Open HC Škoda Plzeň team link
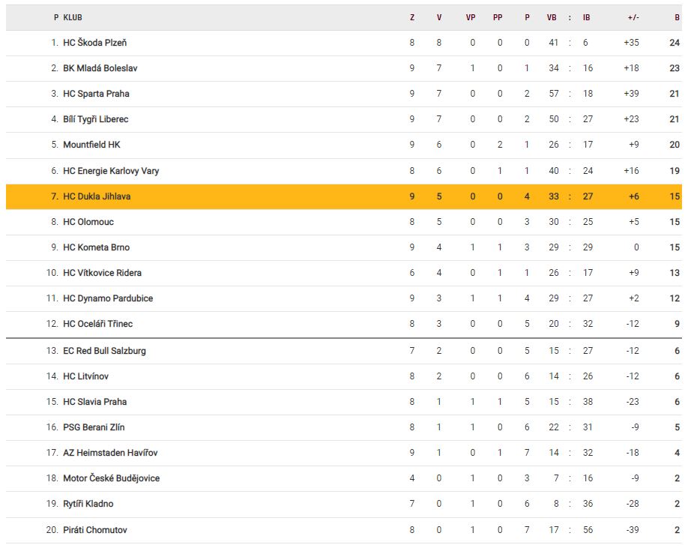 (94, 43)
